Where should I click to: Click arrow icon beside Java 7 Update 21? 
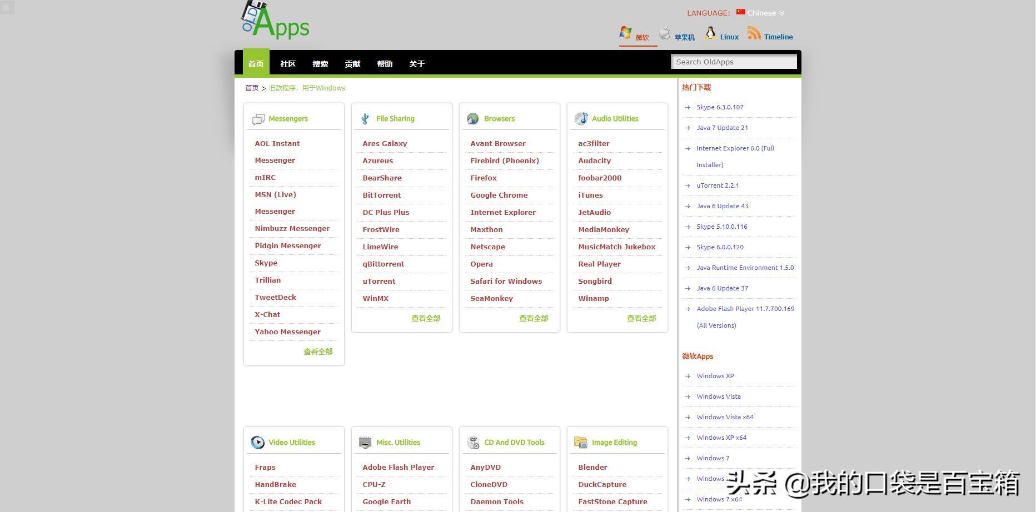pos(688,128)
